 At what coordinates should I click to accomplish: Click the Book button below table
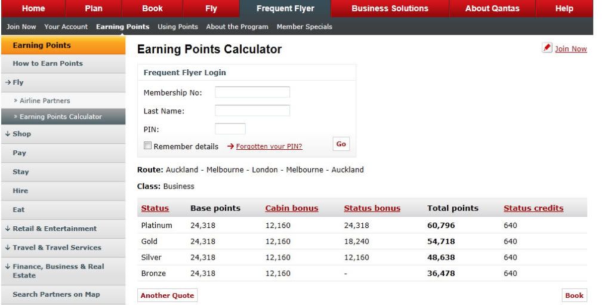click(x=574, y=295)
